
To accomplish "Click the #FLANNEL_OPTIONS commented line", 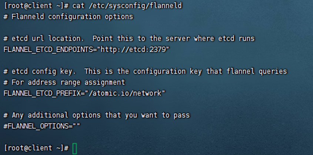I will point(42,126).
